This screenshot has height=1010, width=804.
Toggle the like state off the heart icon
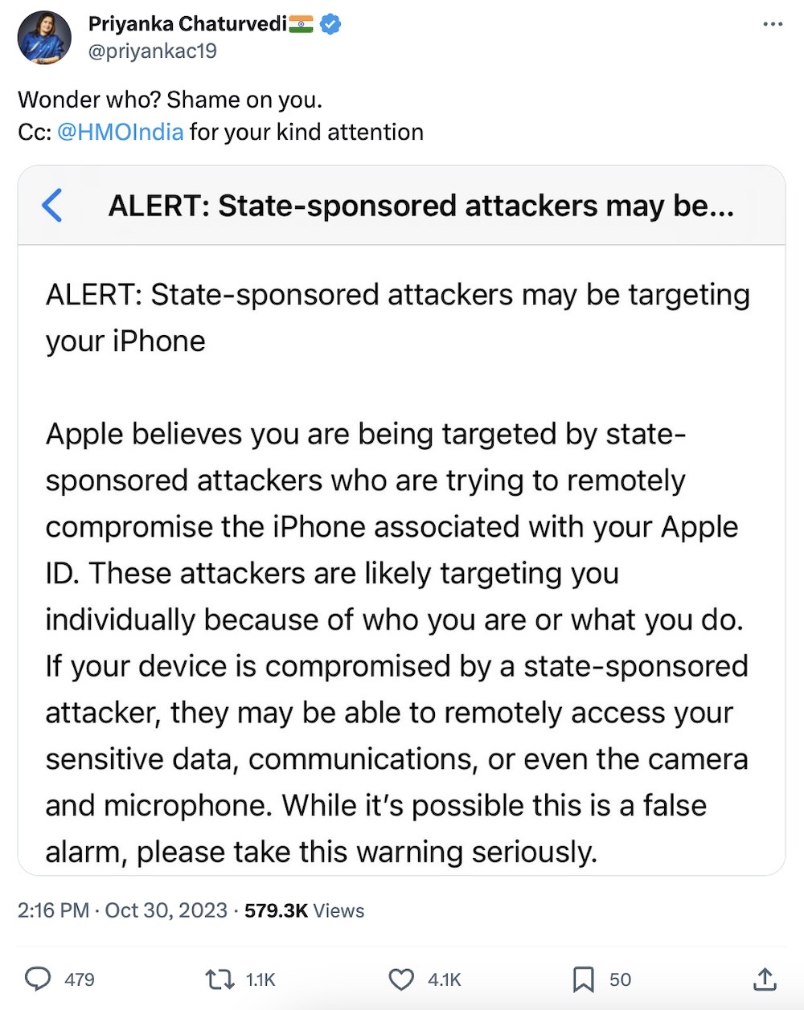[400, 979]
